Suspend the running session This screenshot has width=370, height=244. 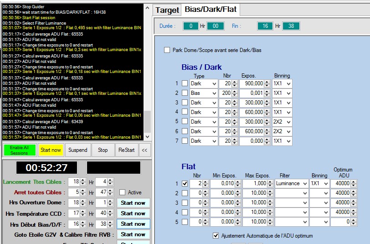pos(77,150)
